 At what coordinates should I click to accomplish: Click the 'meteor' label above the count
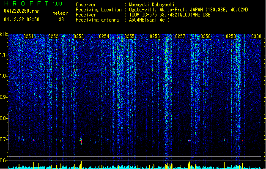[x=60, y=13]
